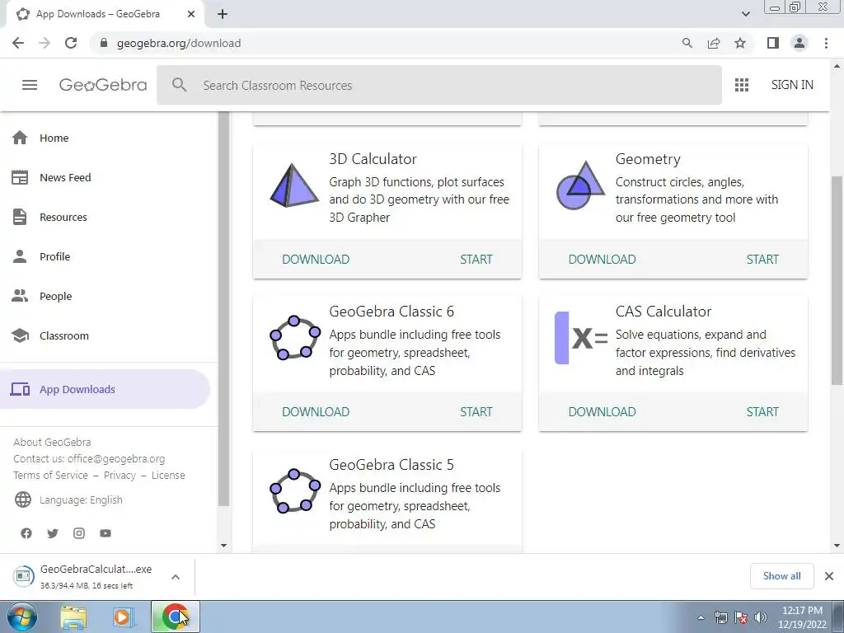Go to Classroom in sidebar
Screen dimensions: 844x633
tap(64, 335)
